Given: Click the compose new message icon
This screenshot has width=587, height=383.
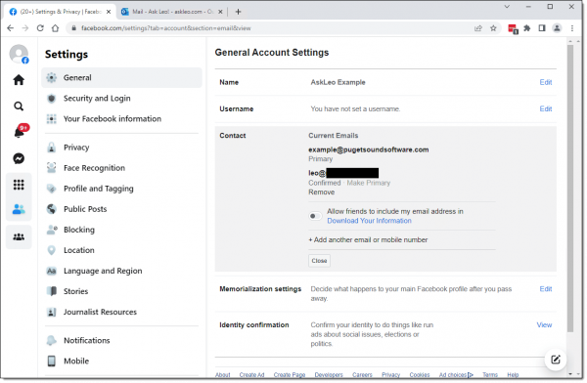Looking at the screenshot, I should pos(556,360).
